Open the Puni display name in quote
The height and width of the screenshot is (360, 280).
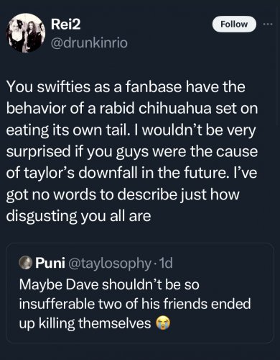coord(50,263)
